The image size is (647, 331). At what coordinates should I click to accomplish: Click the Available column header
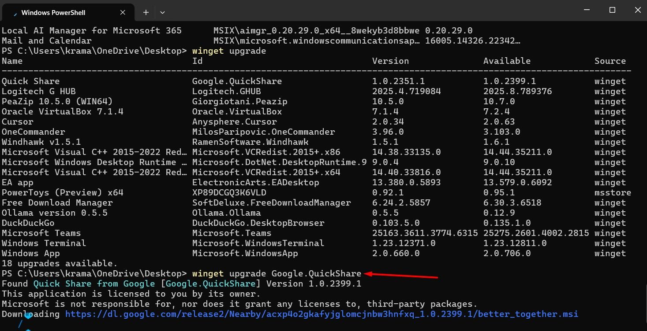coord(507,61)
